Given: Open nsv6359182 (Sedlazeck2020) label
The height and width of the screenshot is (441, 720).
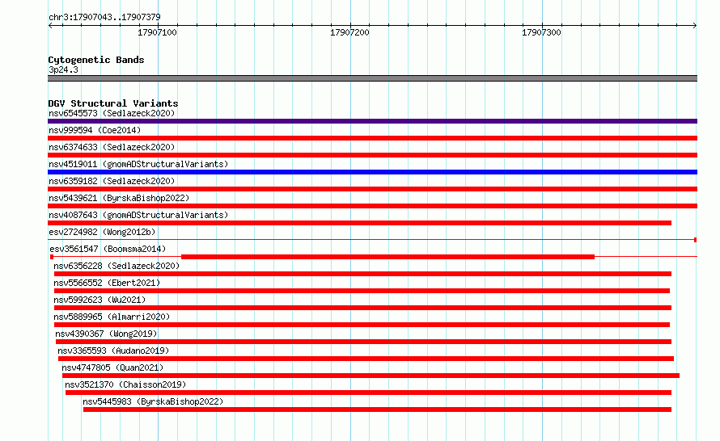Looking at the screenshot, I should point(112,181).
